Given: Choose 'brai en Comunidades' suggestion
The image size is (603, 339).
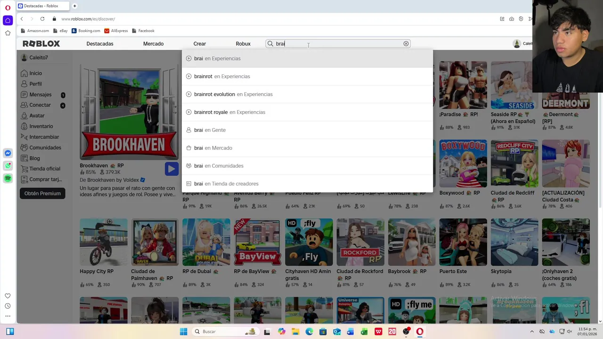Looking at the screenshot, I should (307, 166).
